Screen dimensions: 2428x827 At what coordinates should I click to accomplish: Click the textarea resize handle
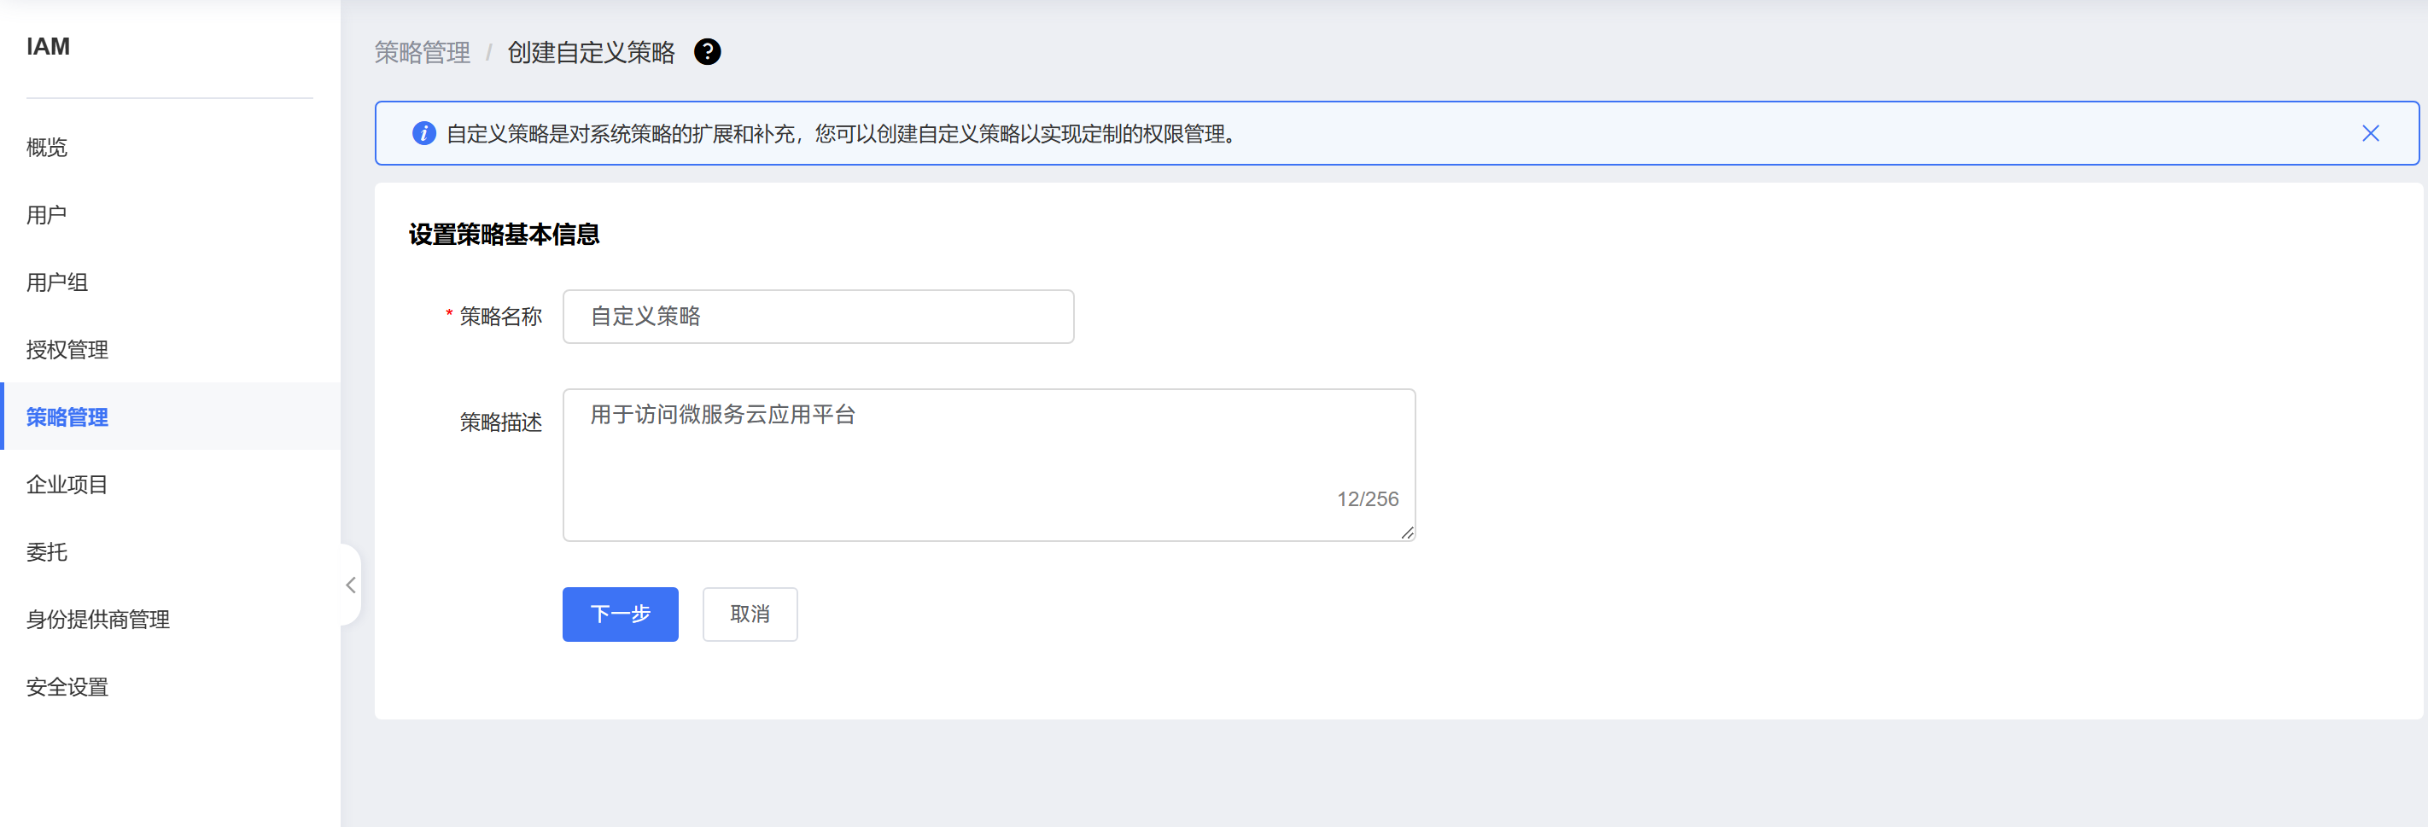point(1406,533)
